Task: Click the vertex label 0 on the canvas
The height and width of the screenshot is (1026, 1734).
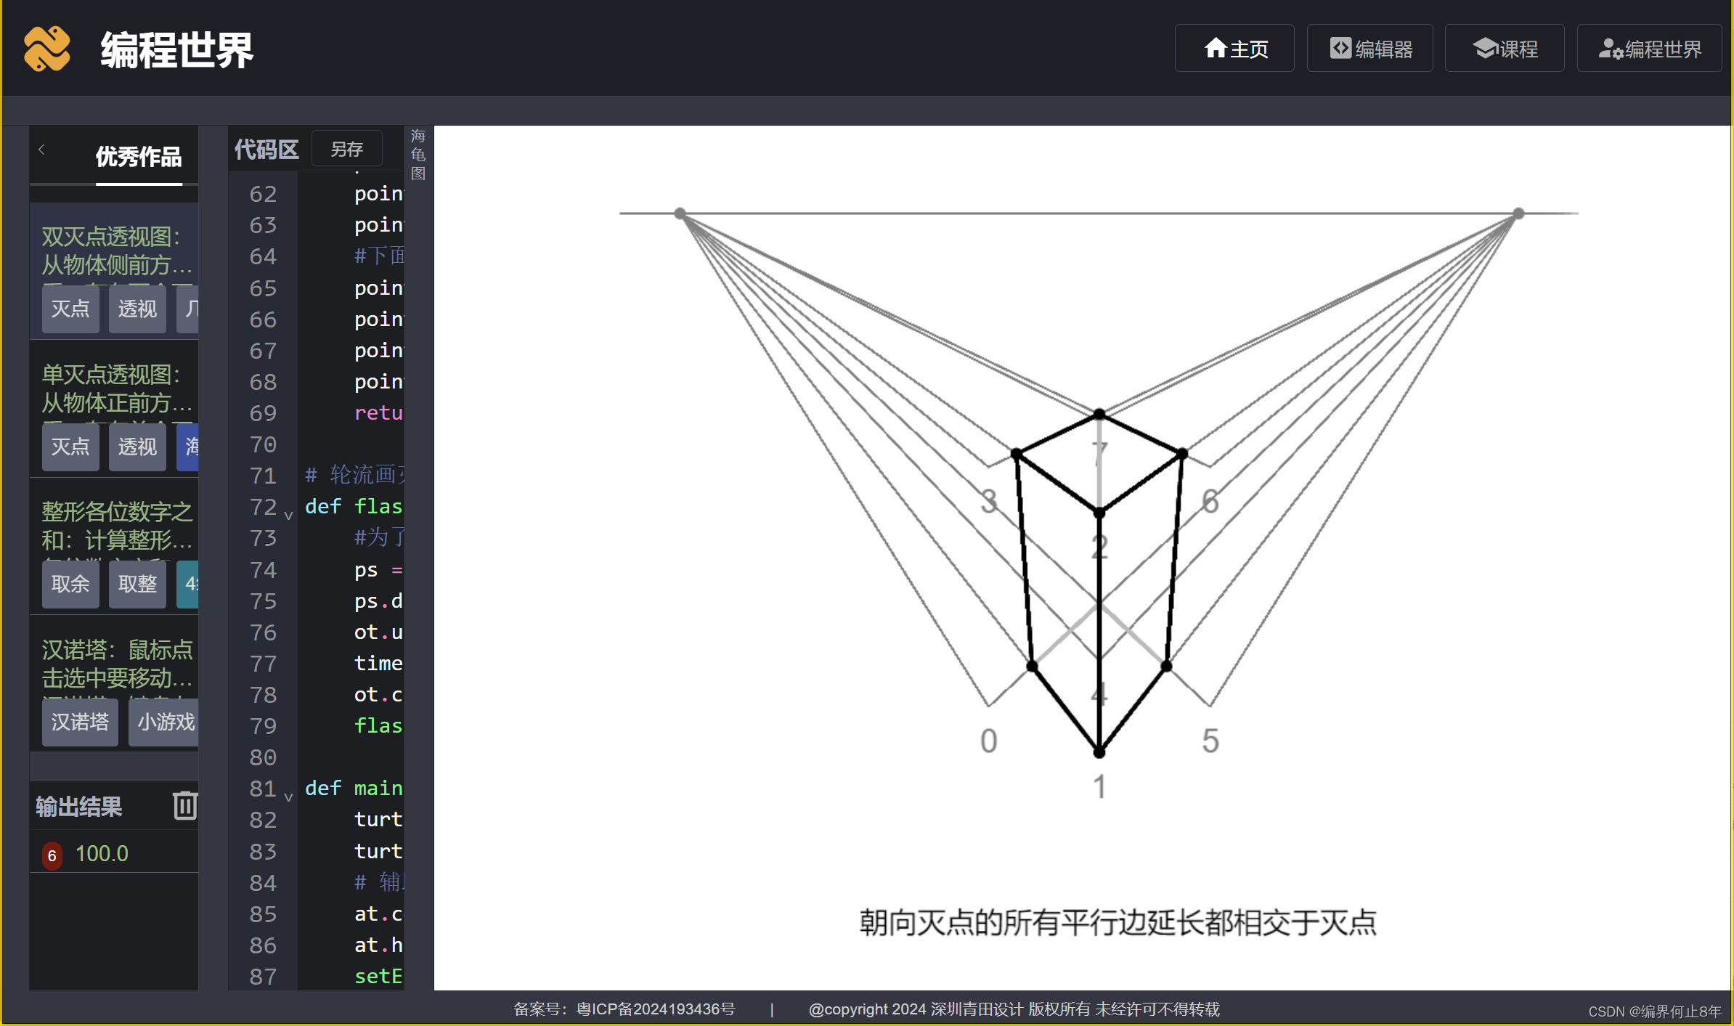Action: 988,741
